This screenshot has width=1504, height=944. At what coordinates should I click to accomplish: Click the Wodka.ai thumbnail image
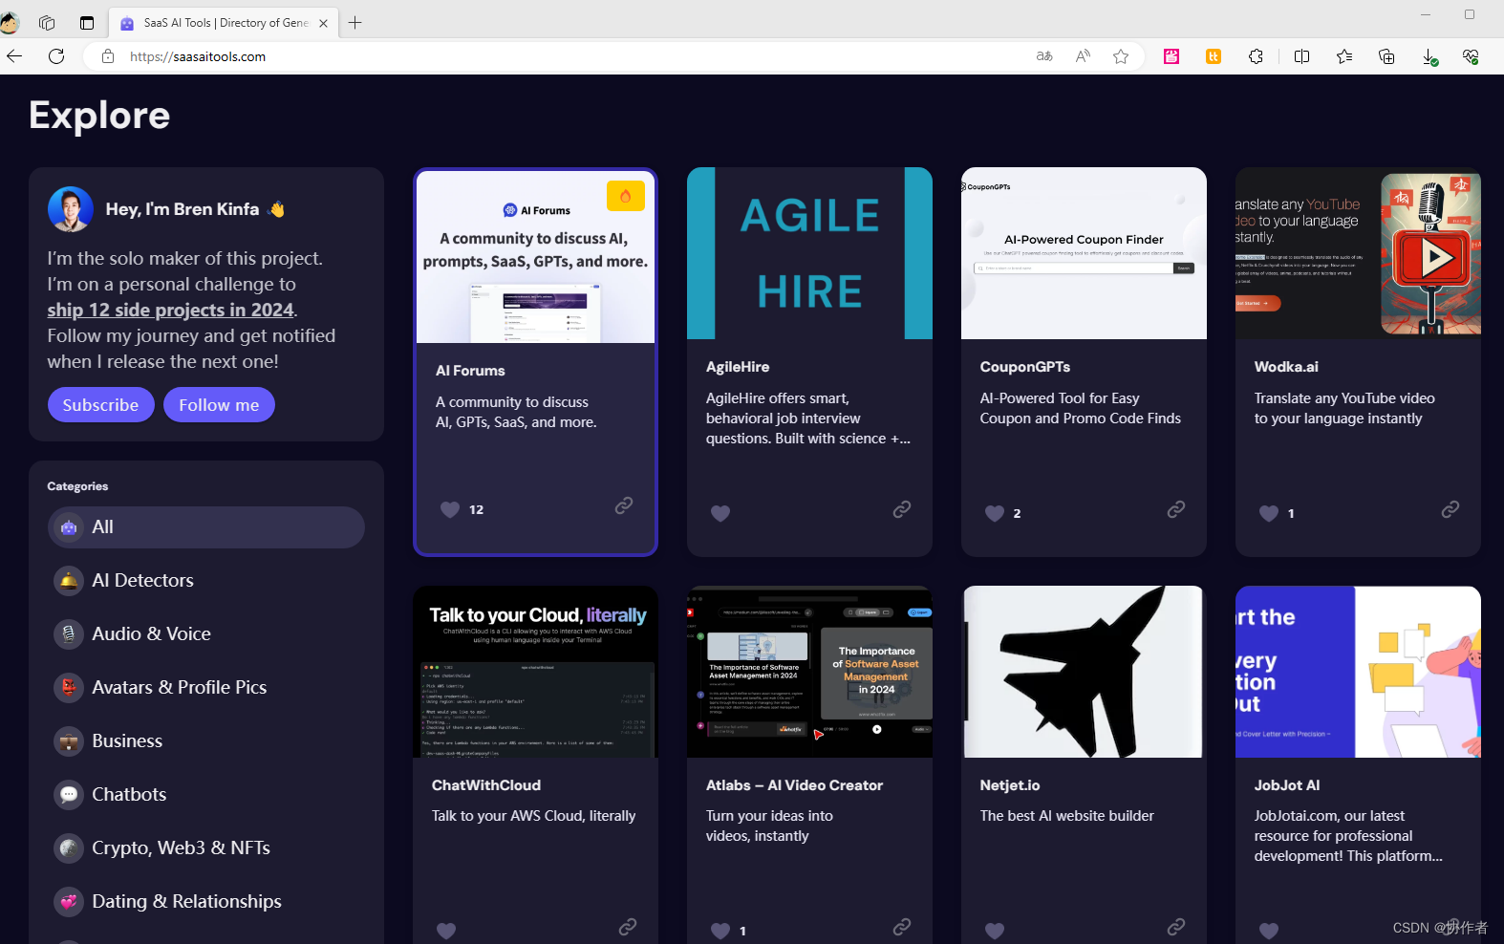tap(1358, 253)
